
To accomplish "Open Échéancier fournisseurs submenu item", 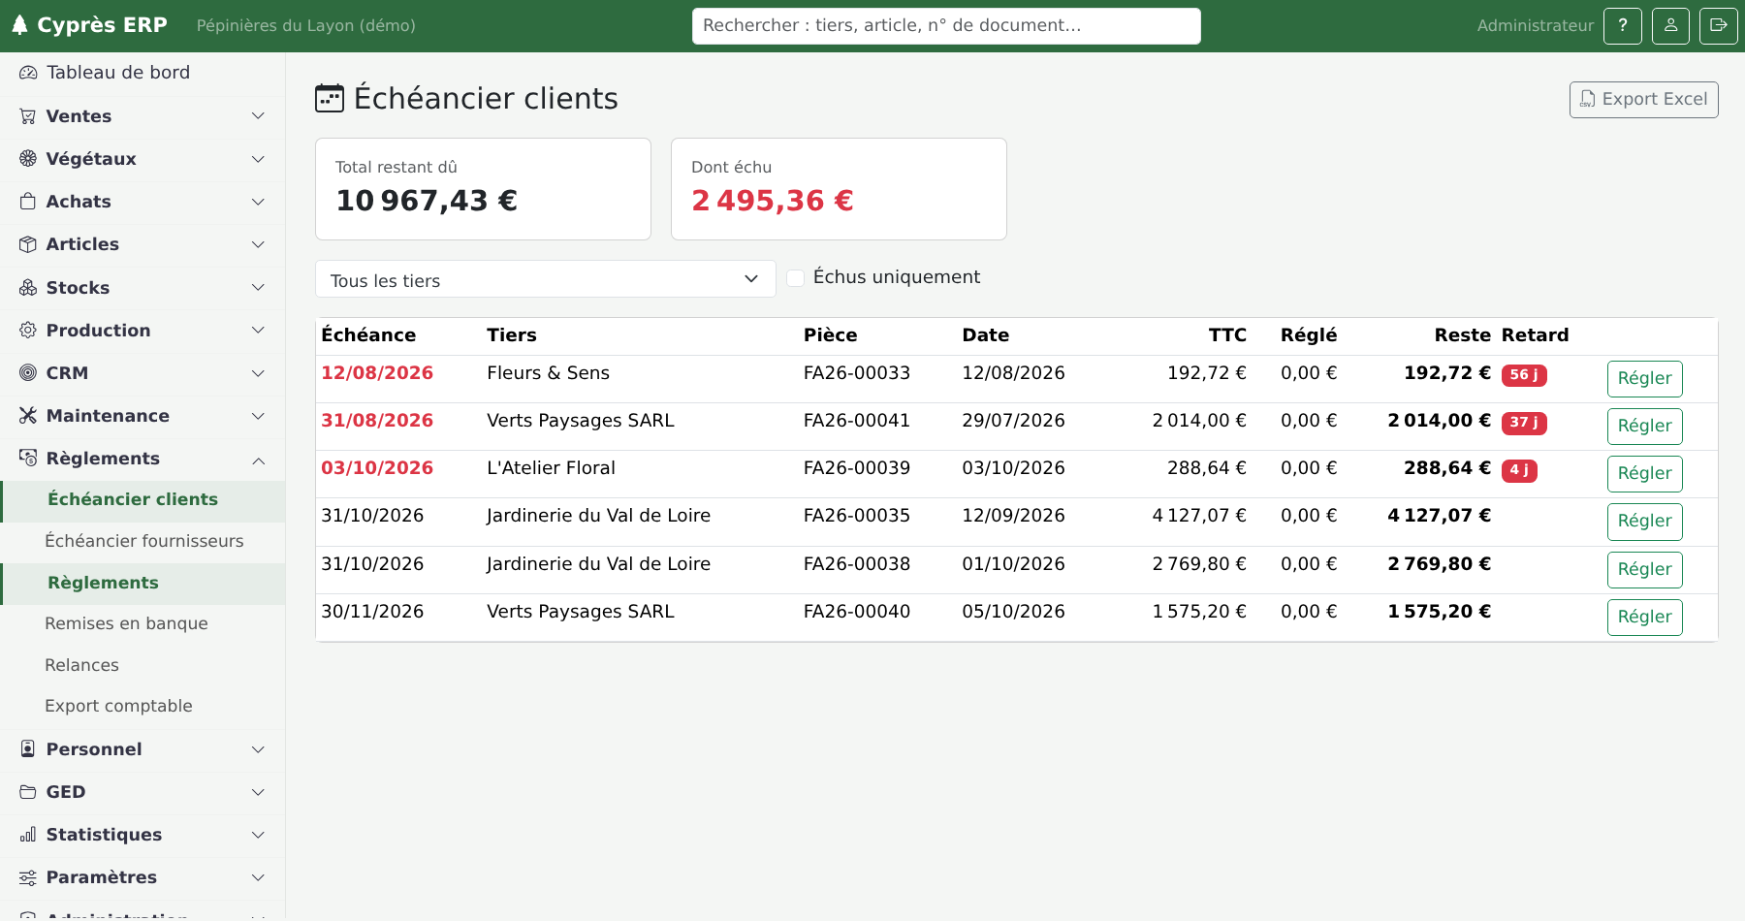I will click(143, 542).
